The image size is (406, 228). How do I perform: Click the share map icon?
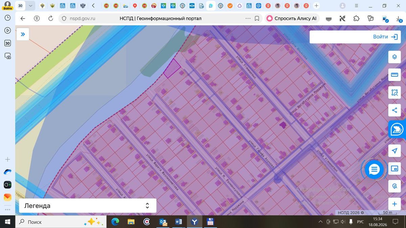point(394,110)
